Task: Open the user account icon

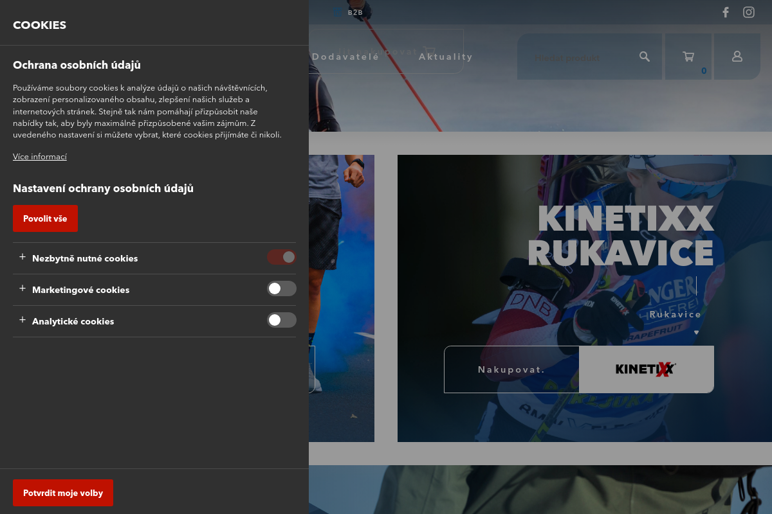Action: coord(737,57)
